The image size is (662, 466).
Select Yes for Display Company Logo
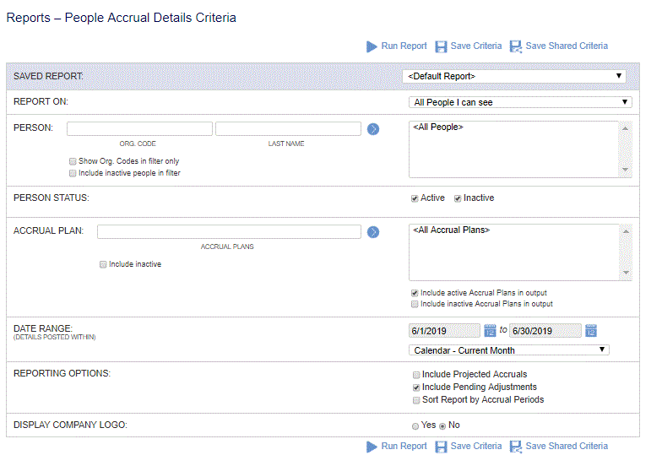pyautogui.click(x=415, y=426)
